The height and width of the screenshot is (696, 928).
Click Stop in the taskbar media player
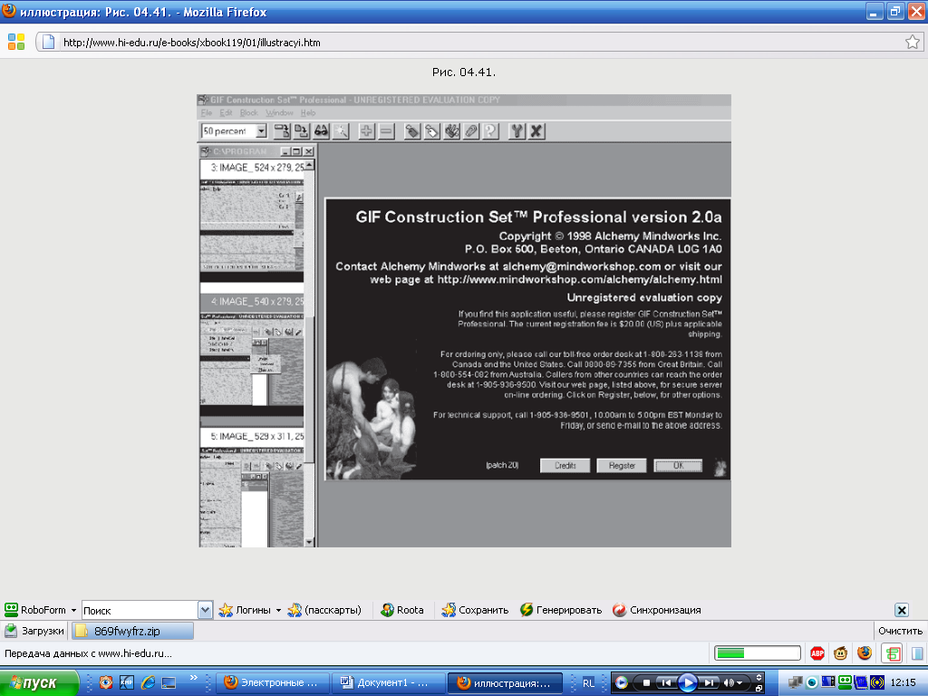coord(645,682)
